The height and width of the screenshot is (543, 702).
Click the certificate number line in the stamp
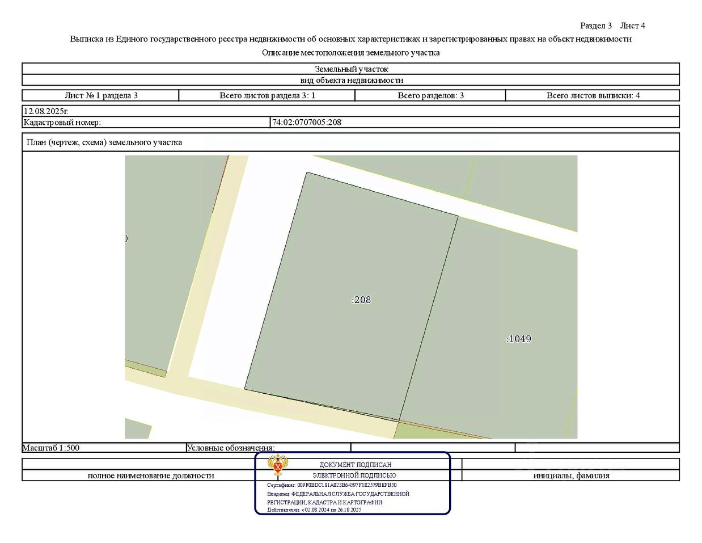[x=332, y=485]
